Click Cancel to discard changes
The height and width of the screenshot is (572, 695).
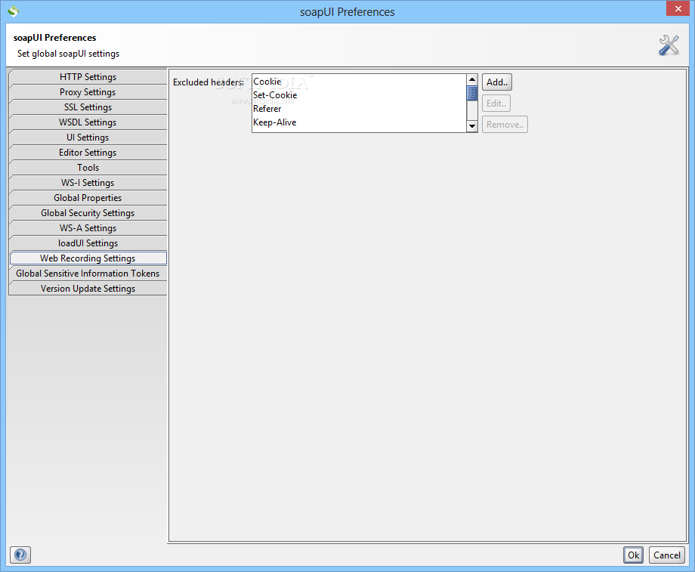pos(666,555)
